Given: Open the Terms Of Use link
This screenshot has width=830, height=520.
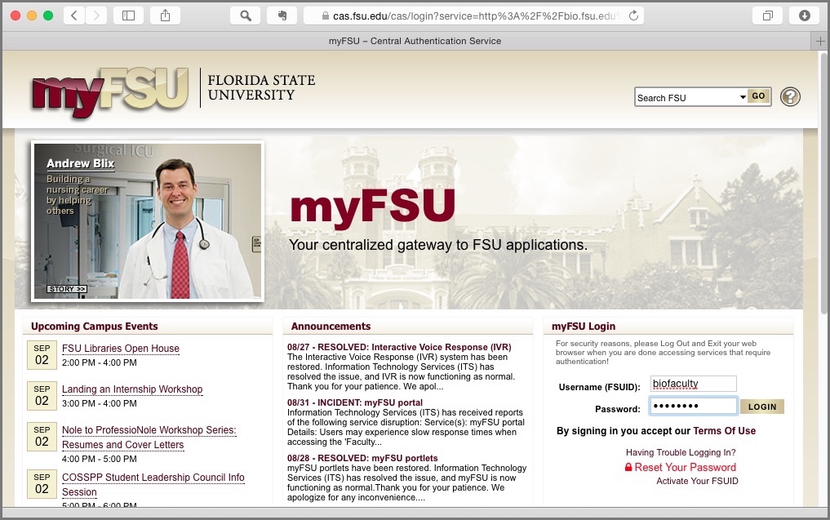Looking at the screenshot, I should click(724, 431).
